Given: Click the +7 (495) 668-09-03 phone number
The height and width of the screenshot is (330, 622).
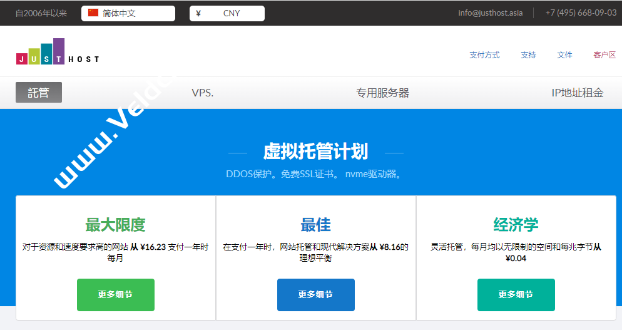Looking at the screenshot, I should point(581,13).
